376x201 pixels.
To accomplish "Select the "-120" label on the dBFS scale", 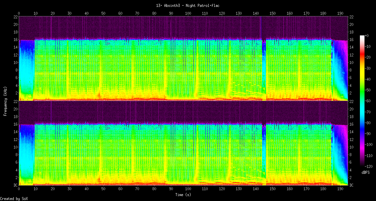I will pos(368,166).
